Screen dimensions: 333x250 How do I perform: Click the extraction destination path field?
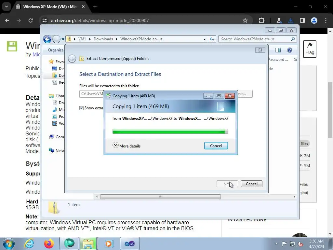pos(91,94)
